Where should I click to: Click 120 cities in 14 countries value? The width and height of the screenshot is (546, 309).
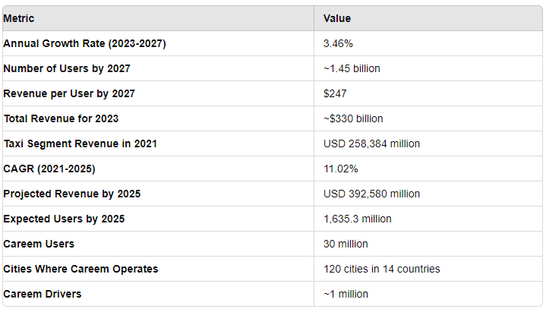381,269
